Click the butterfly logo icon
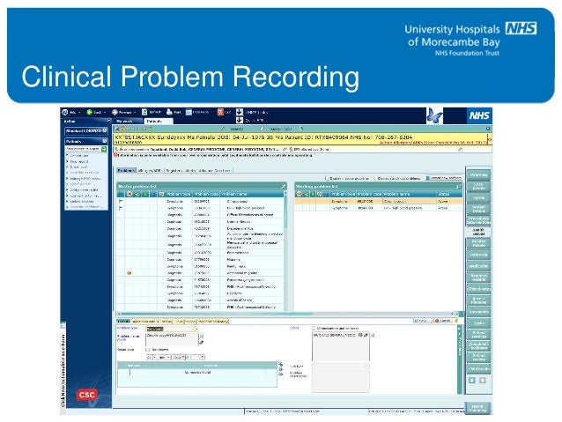This screenshot has height=422, width=562. point(434,115)
